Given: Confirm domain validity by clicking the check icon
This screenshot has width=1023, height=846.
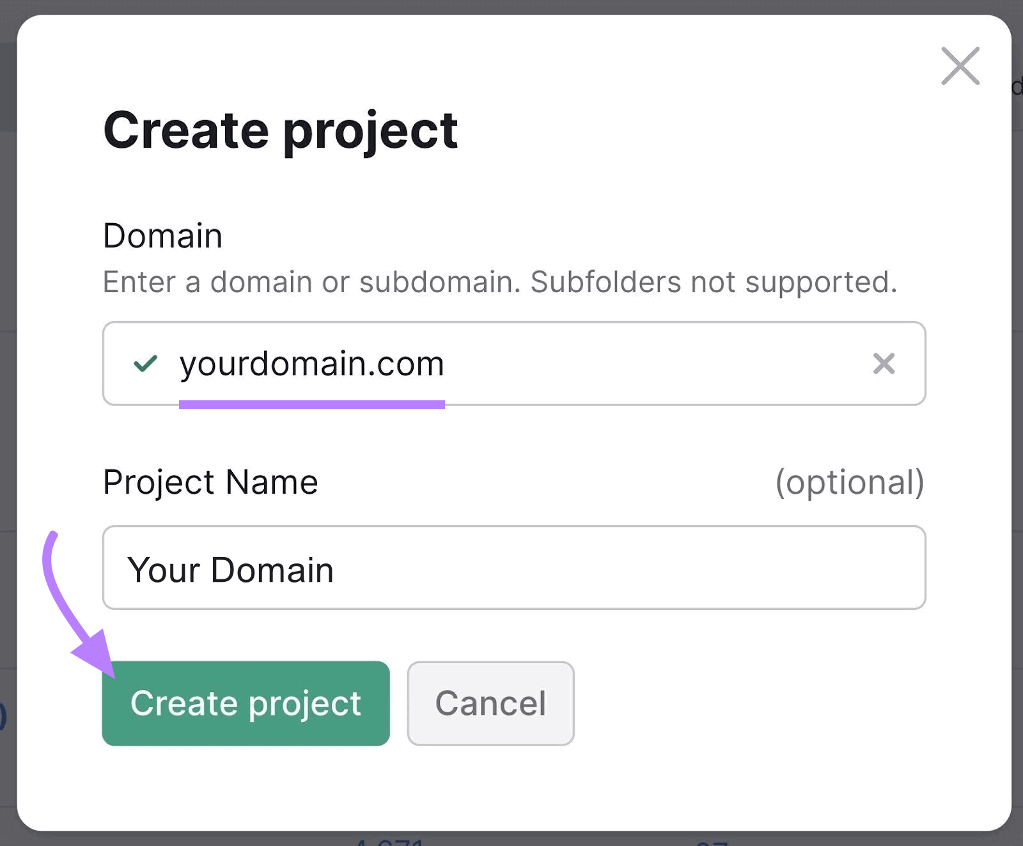Looking at the screenshot, I should click(146, 364).
